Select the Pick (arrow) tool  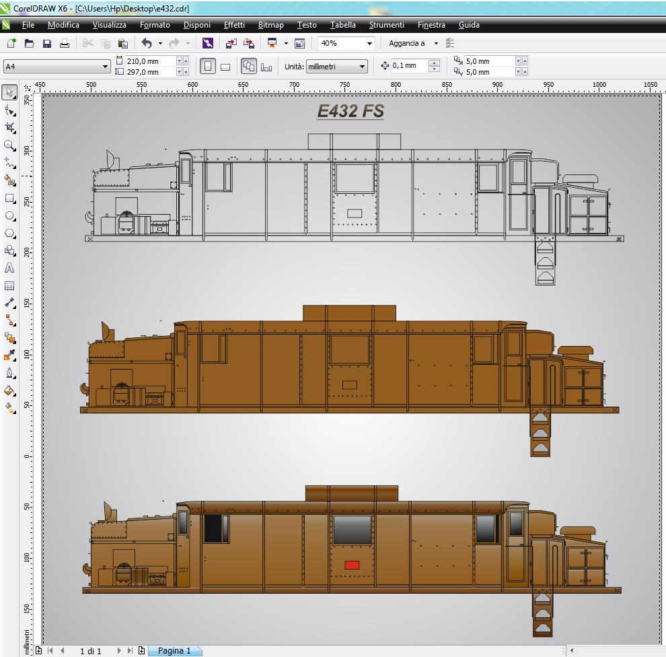coord(9,92)
